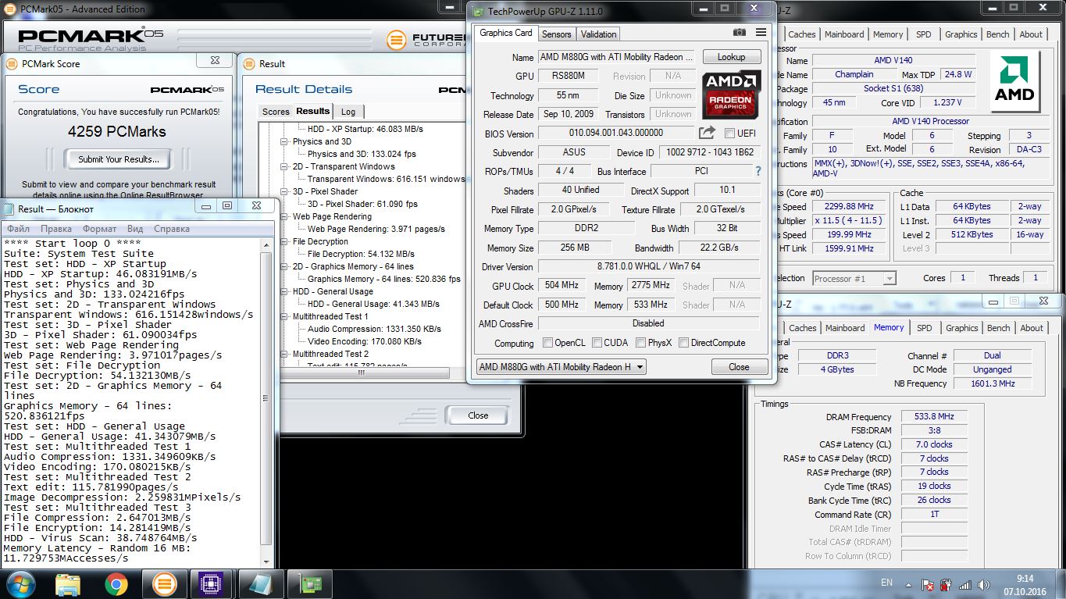Collapse the File Decryption node
Viewport: 1066px width, 599px height.
point(284,241)
